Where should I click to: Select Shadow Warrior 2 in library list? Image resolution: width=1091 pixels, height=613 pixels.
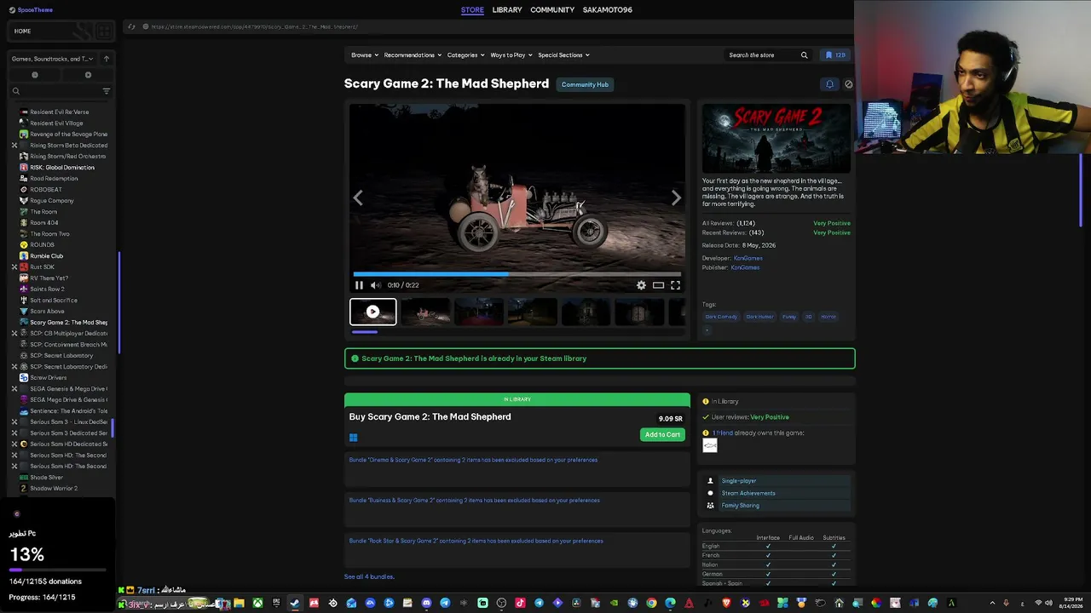(x=54, y=489)
